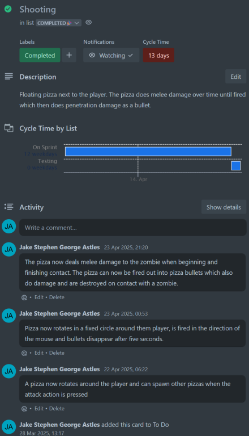
Task: Click the watch eye icon beside list name
Action: pos(88,23)
